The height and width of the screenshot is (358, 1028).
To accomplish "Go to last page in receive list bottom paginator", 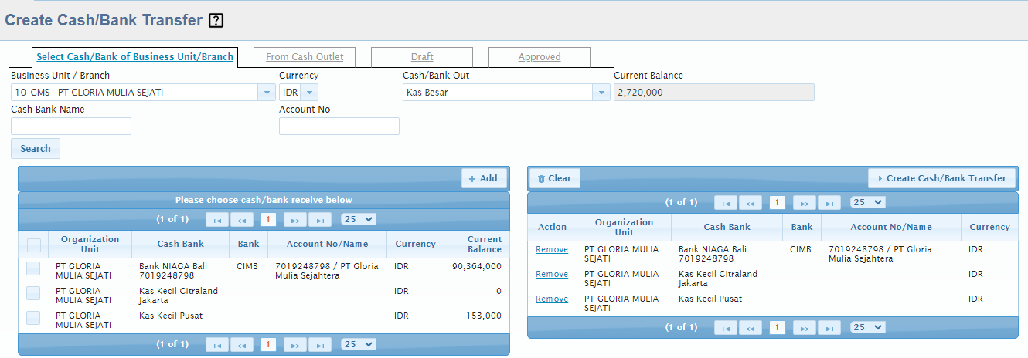I will 320,345.
